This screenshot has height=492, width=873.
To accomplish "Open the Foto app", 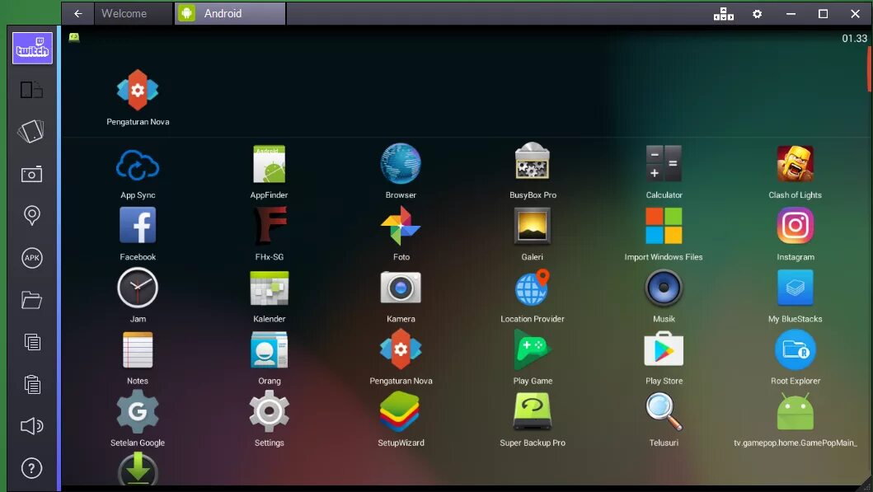I will tap(401, 234).
